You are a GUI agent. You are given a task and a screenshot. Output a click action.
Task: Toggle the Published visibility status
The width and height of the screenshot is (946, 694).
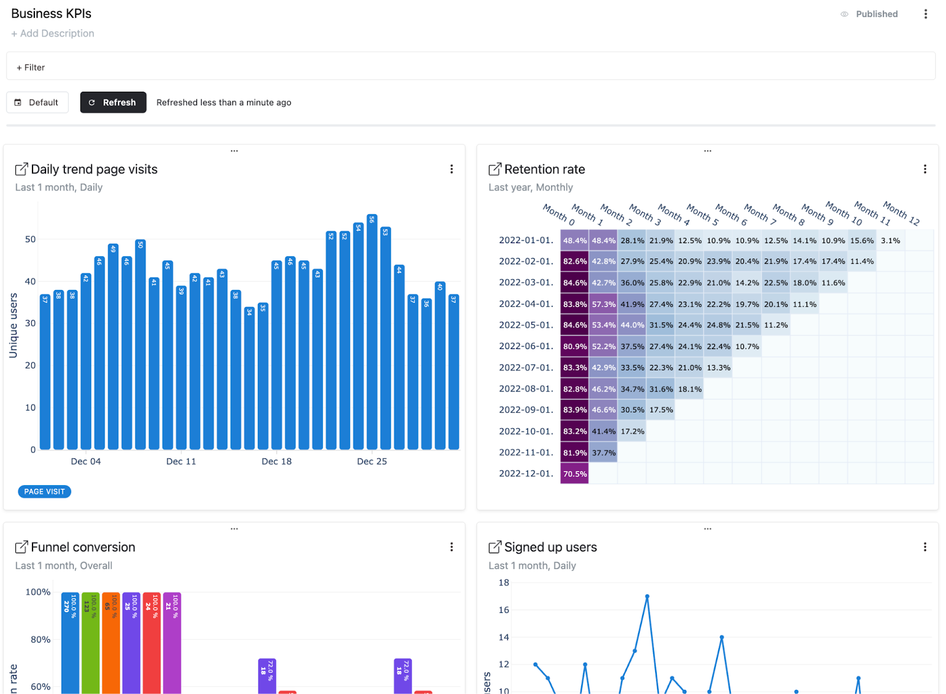869,14
